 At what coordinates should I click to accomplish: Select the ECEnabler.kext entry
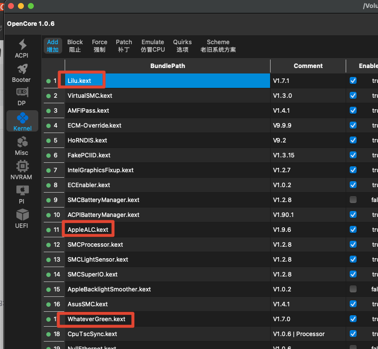coord(168,185)
